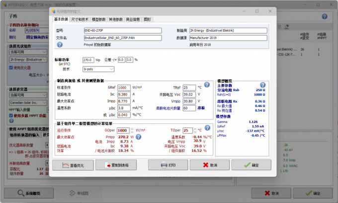This screenshot has height=203, width=338.
Task: Open the Canadian Solar Inc. dropdown
Action: click(x=28, y=102)
